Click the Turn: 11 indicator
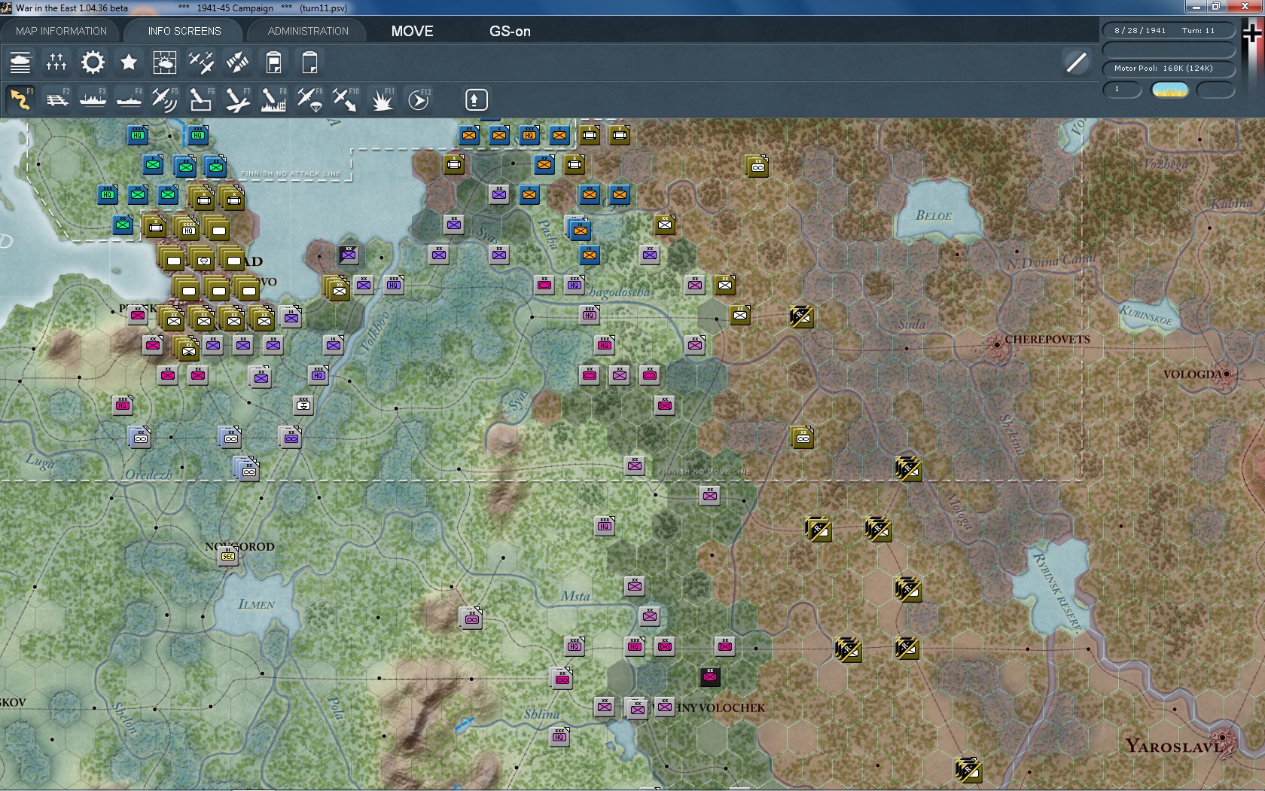Viewport: 1265px width, 791px height. point(1198,31)
